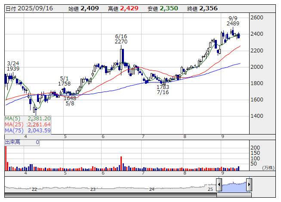Click the 5/8 low label 1648
This screenshot has width=281, height=202.
(x=70, y=98)
